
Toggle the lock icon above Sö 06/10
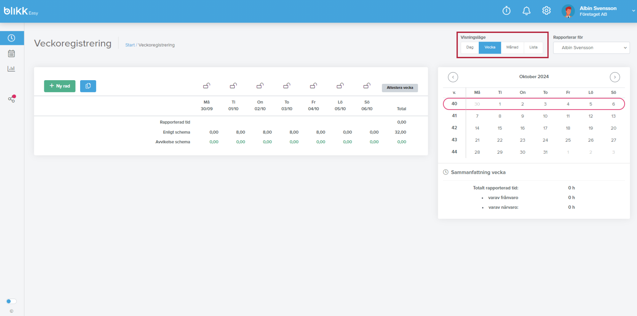tap(367, 86)
